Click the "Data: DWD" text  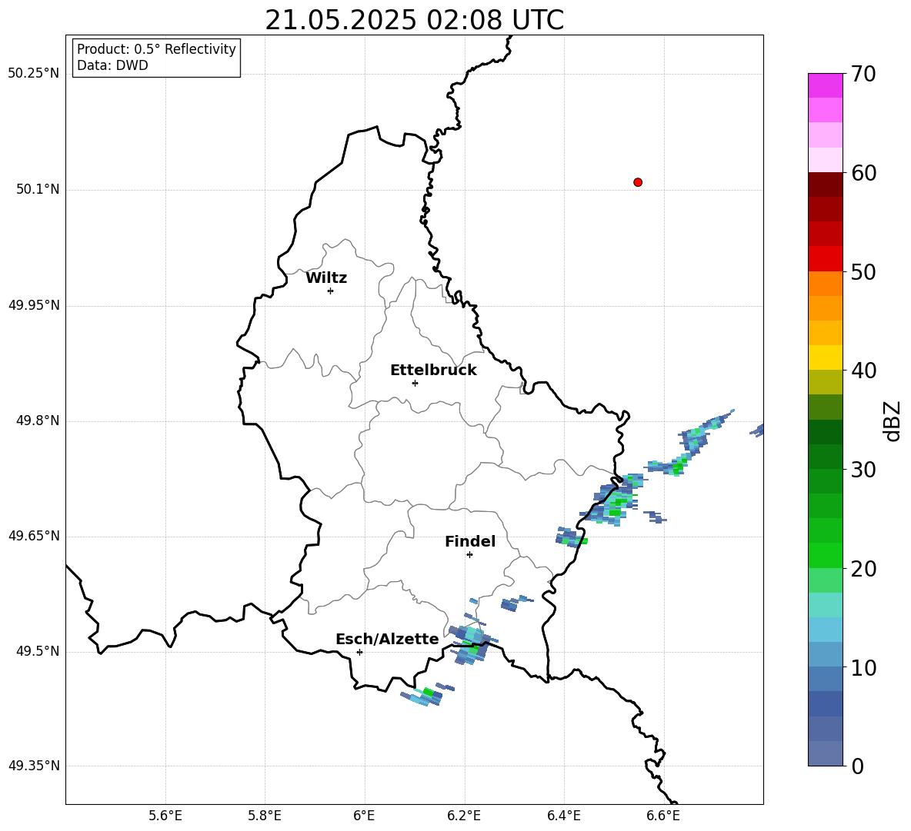click(x=112, y=65)
